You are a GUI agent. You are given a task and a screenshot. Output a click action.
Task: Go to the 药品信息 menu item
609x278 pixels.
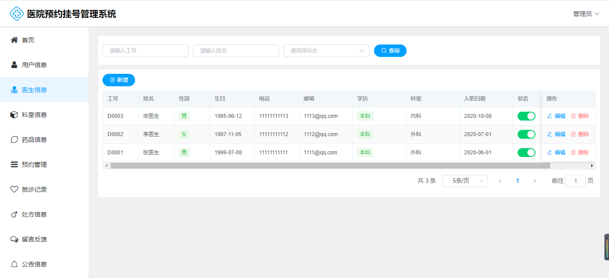34,140
